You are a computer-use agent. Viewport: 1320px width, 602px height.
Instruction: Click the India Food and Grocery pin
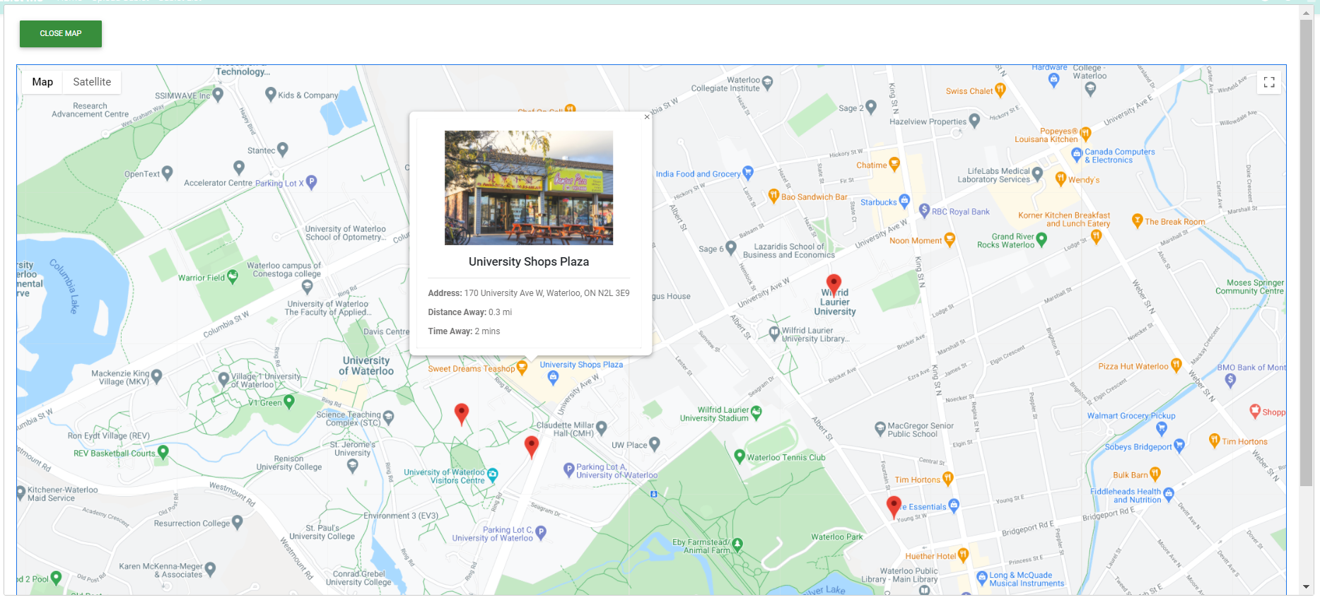[x=748, y=172]
